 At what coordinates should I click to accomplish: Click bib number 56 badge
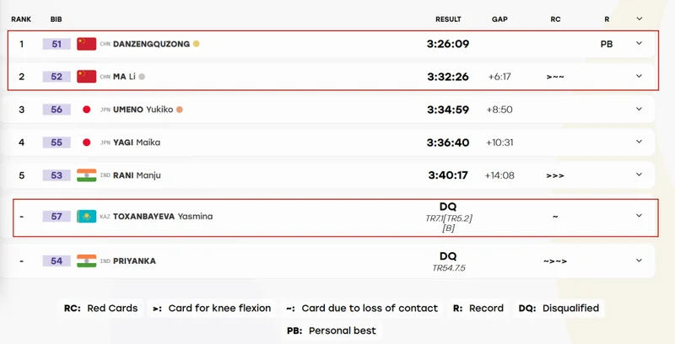click(x=57, y=110)
